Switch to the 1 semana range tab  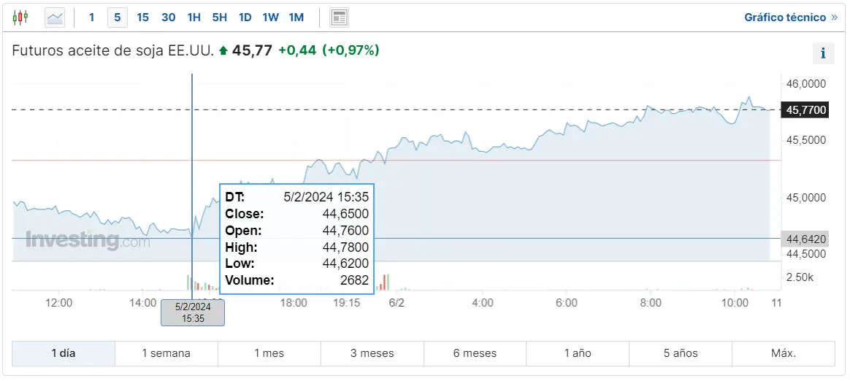pos(166,353)
